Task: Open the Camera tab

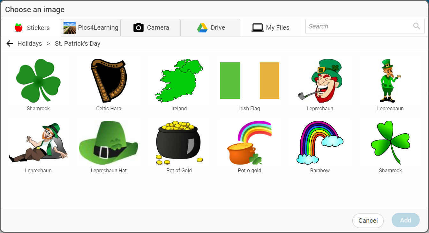Action: coord(151,28)
